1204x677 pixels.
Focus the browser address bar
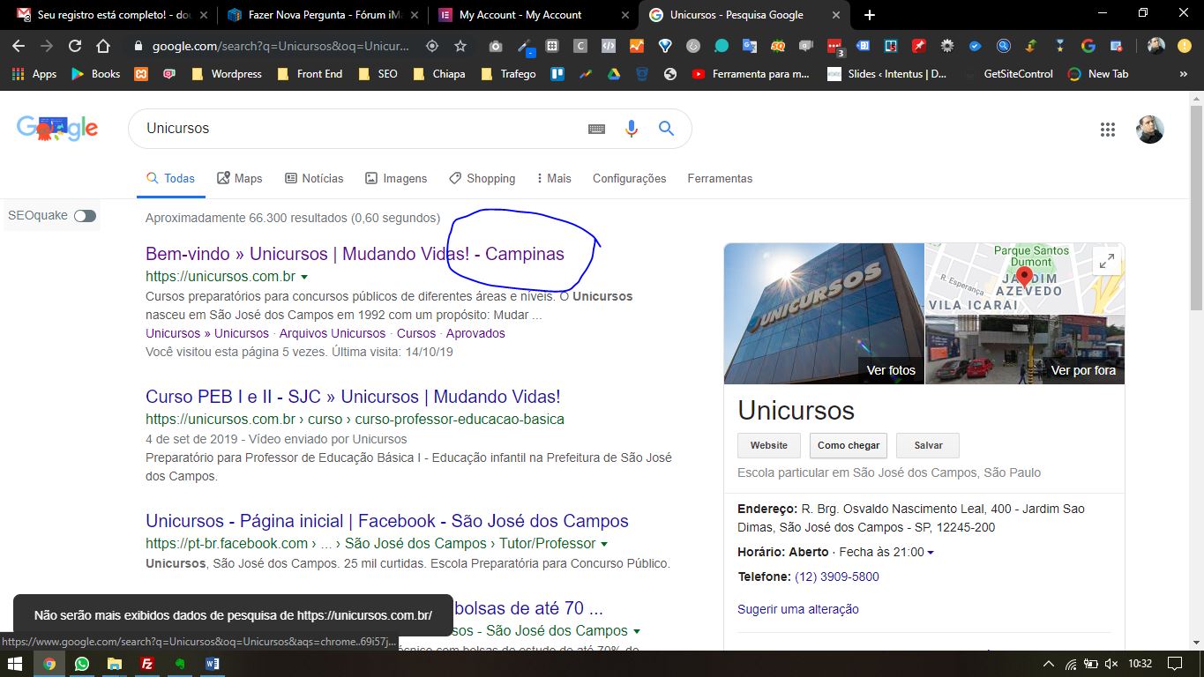click(x=280, y=46)
